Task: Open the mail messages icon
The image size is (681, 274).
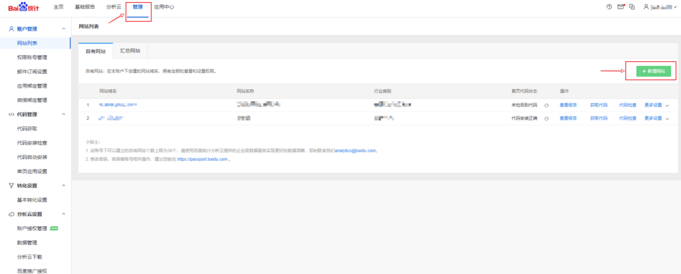Action: point(620,7)
